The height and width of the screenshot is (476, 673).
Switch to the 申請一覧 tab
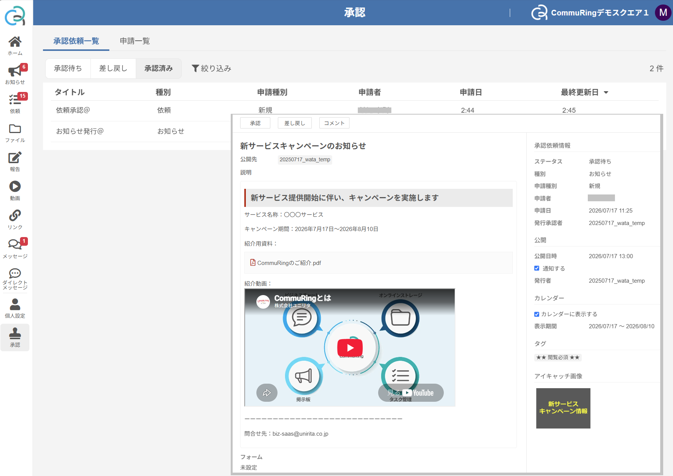[x=135, y=41]
